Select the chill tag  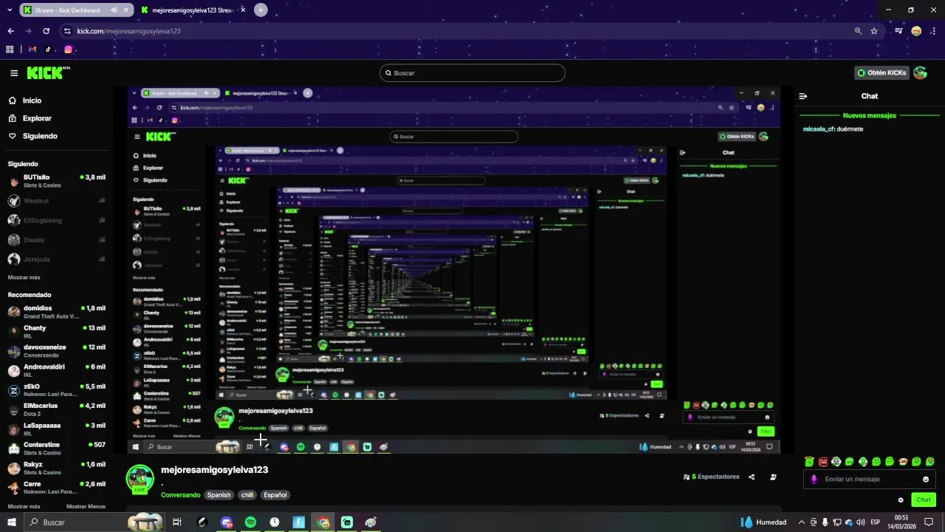click(247, 495)
